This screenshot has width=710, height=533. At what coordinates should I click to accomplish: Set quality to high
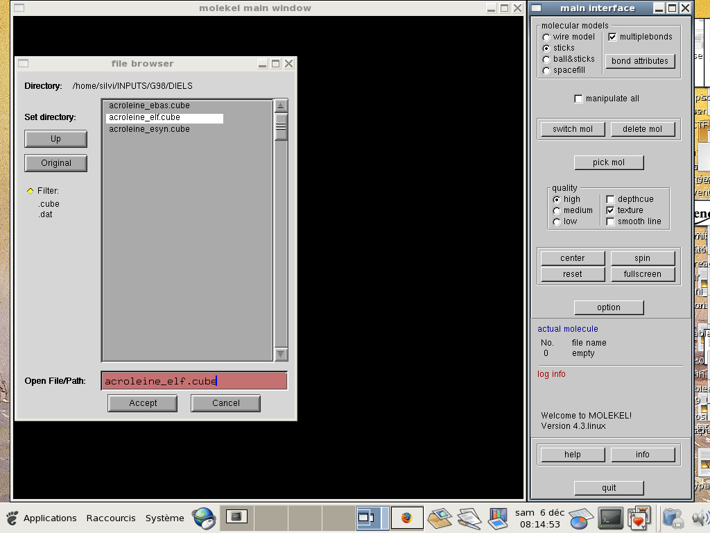click(557, 199)
